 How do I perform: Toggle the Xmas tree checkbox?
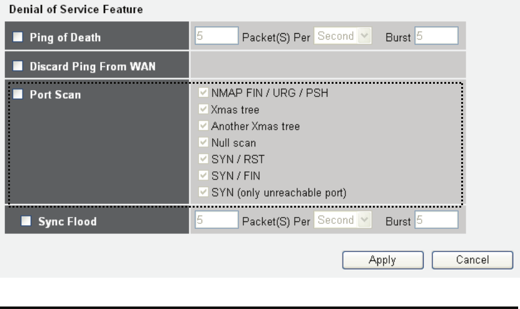201,110
